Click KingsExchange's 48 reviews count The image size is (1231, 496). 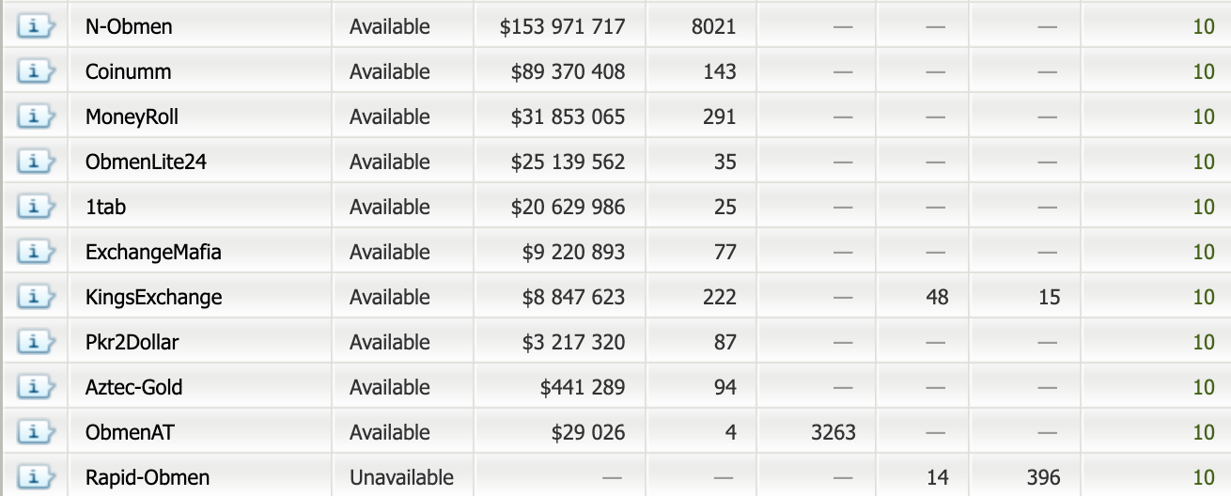click(937, 297)
